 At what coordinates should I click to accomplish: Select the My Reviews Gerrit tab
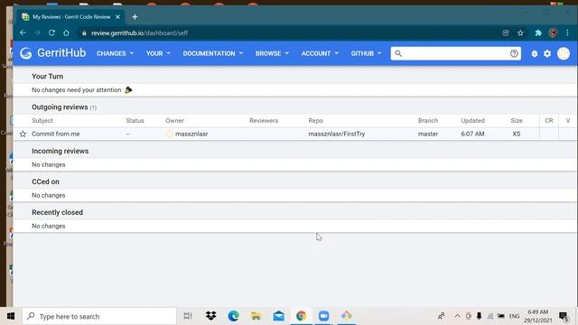(70, 17)
